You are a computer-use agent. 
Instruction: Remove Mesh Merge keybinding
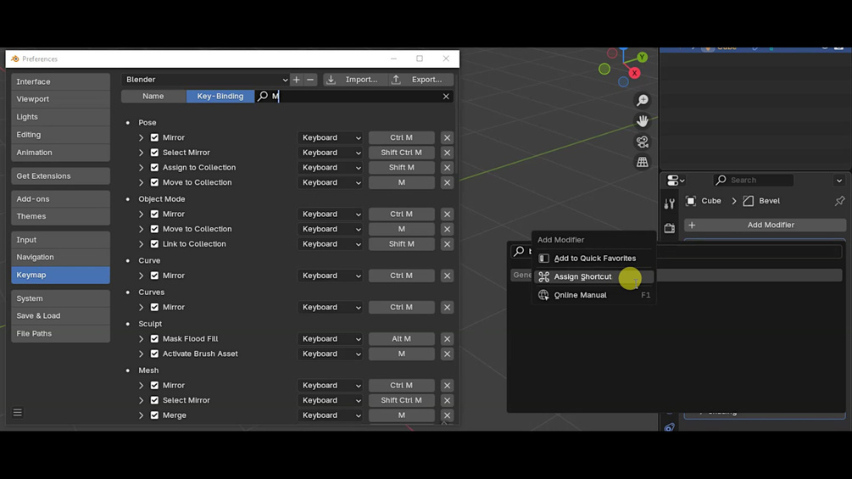[x=447, y=415]
